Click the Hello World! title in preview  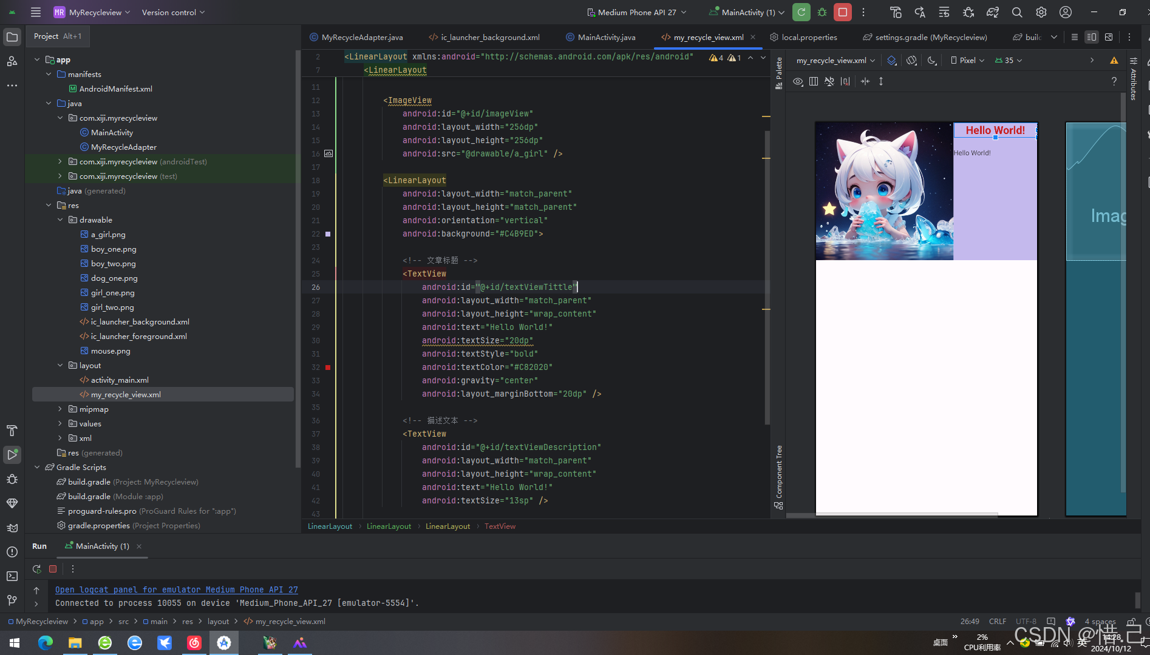[x=995, y=130]
